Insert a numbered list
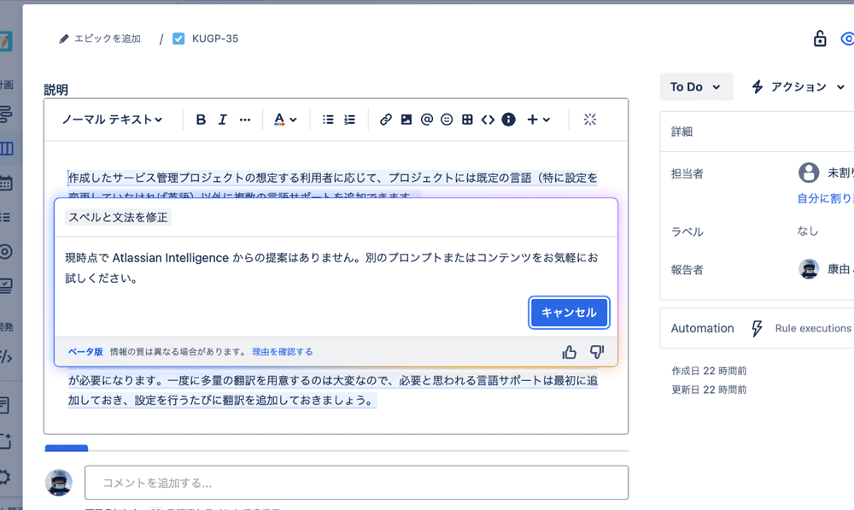The width and height of the screenshot is (854, 510). pos(349,120)
